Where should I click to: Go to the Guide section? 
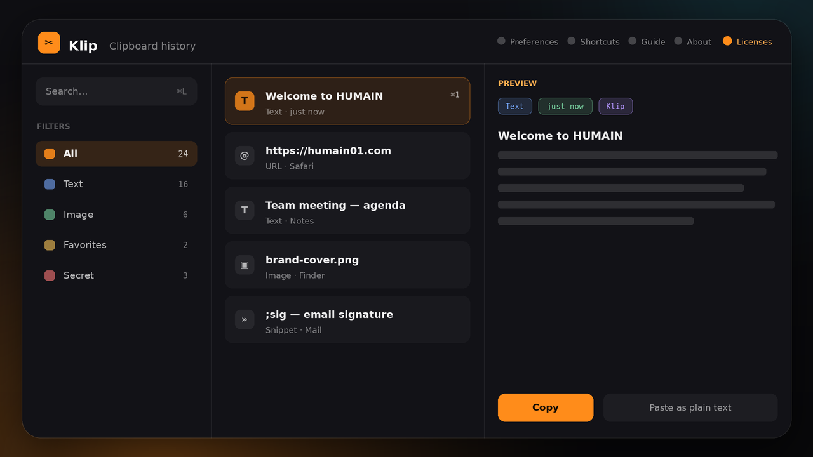(647, 41)
